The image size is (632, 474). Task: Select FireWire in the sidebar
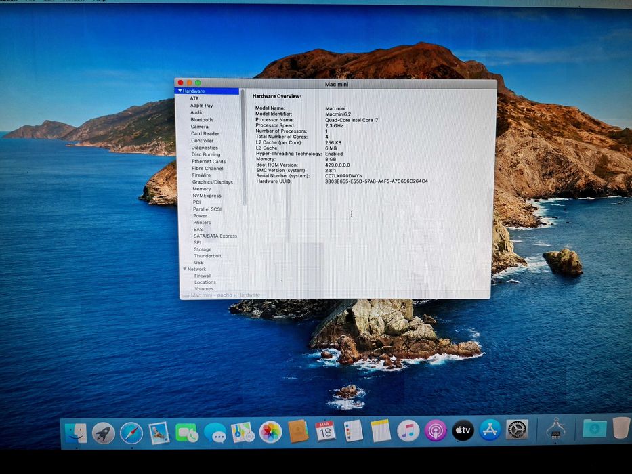pyautogui.click(x=201, y=175)
